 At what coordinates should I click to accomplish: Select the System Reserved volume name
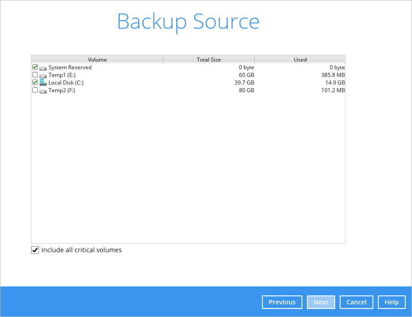point(70,67)
